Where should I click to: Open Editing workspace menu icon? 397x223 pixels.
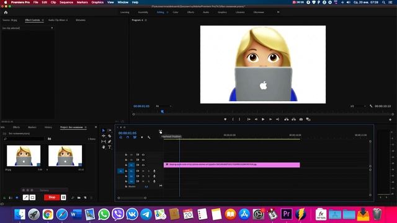[x=167, y=12]
